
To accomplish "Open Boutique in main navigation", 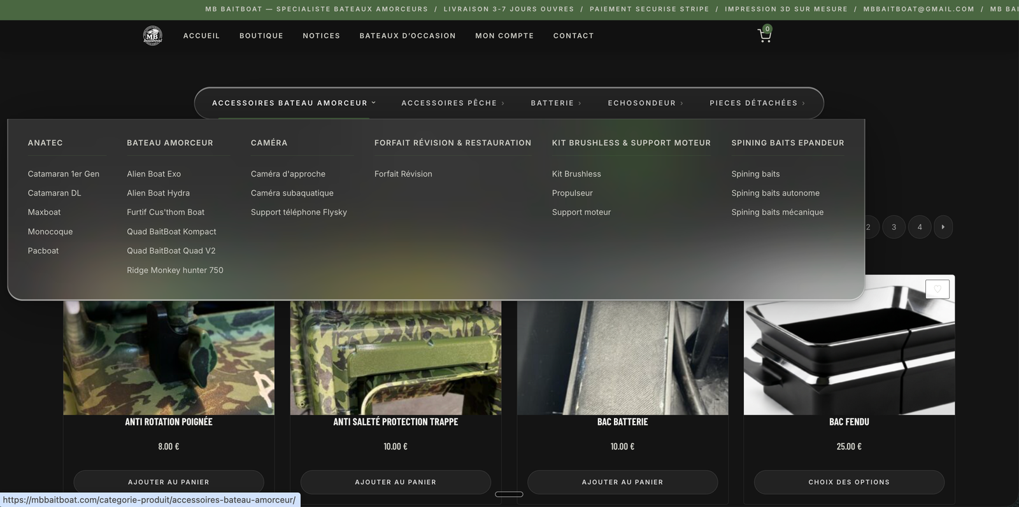I will pos(261,36).
